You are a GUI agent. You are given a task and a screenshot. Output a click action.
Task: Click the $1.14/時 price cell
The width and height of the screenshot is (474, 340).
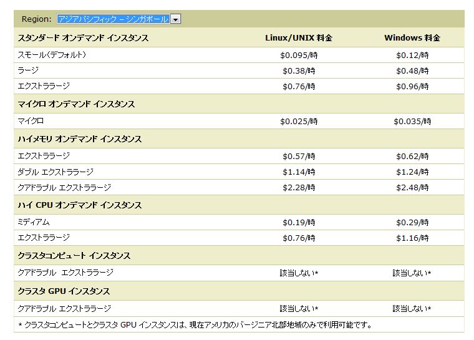click(299, 172)
